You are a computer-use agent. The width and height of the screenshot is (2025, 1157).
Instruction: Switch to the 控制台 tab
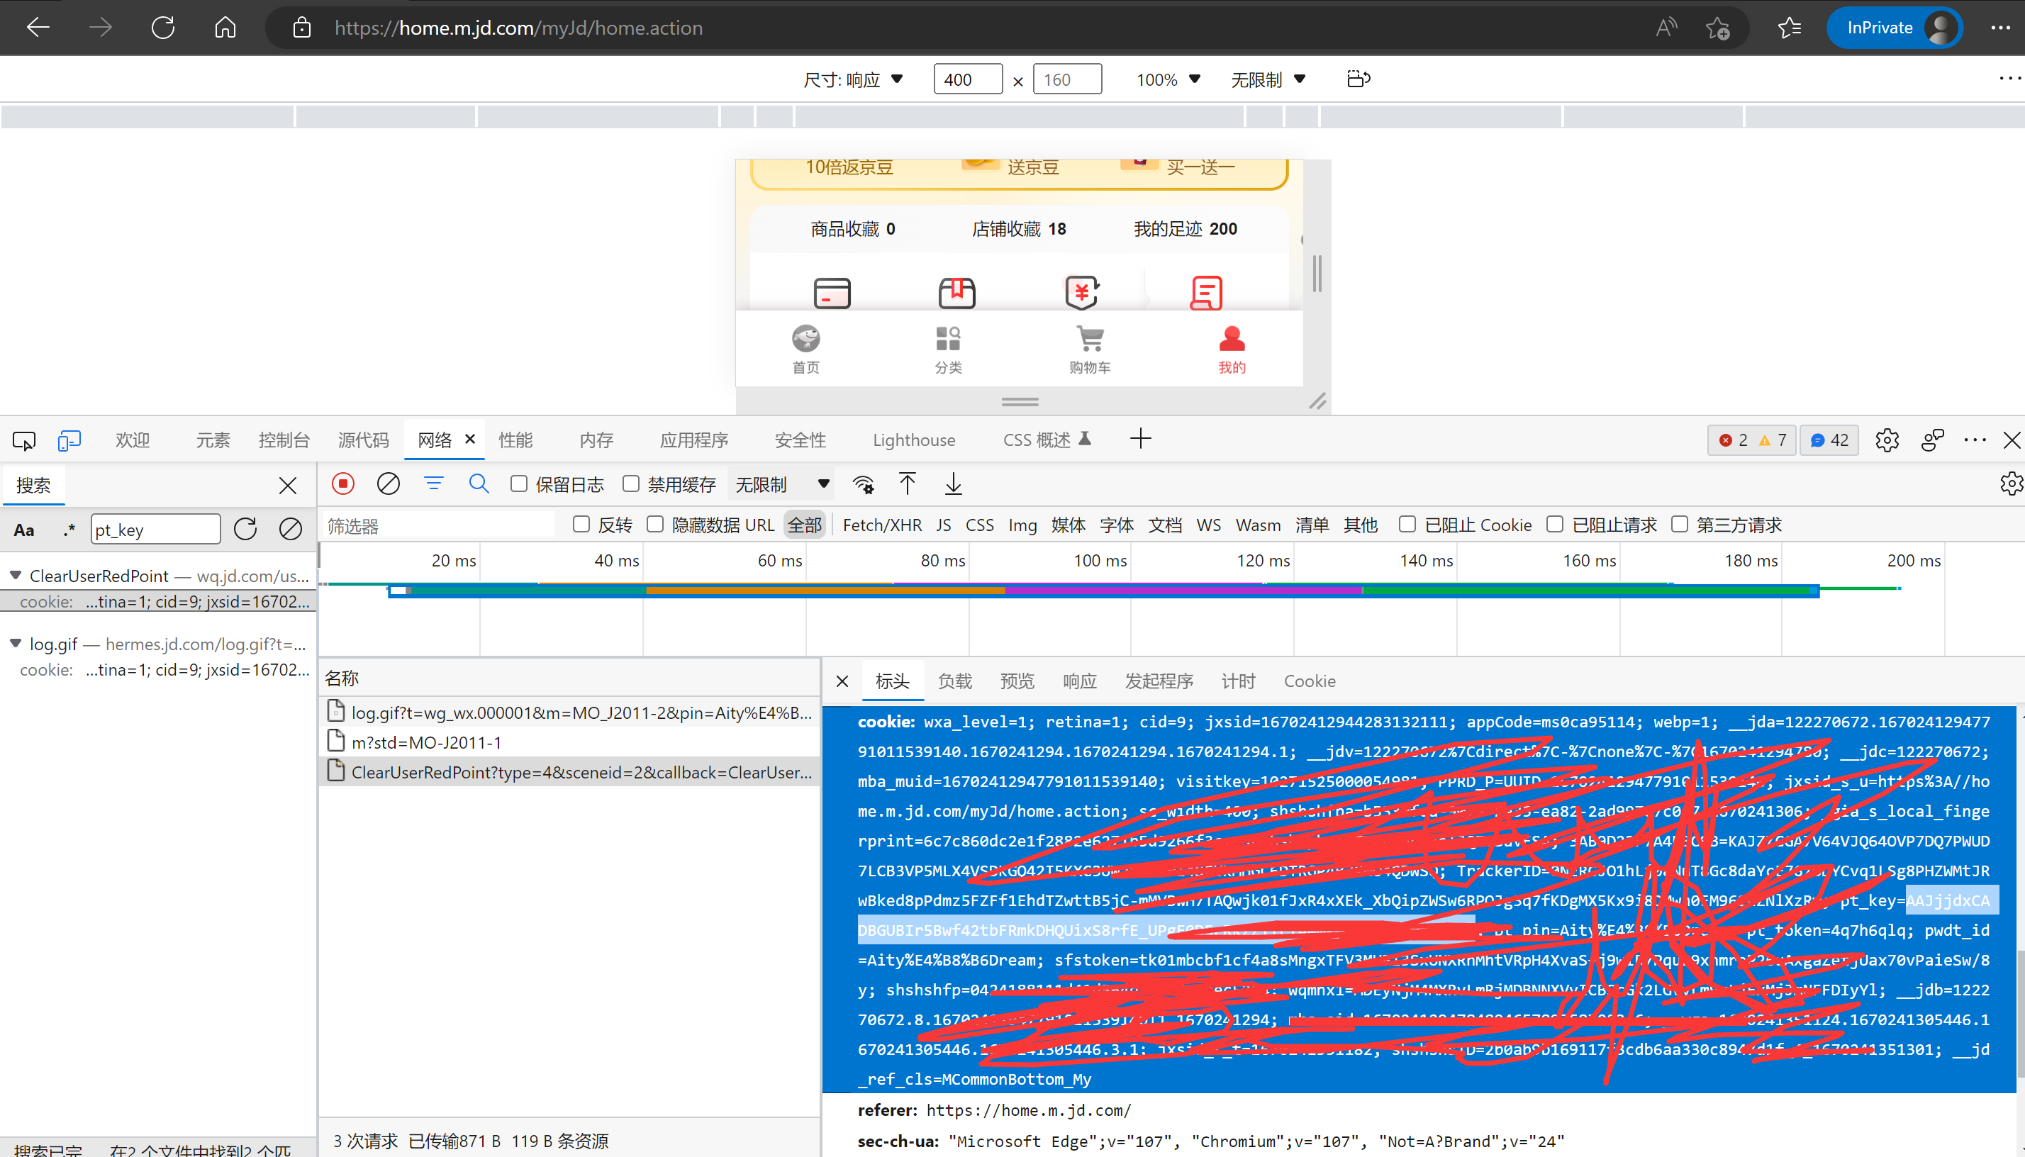point(284,440)
